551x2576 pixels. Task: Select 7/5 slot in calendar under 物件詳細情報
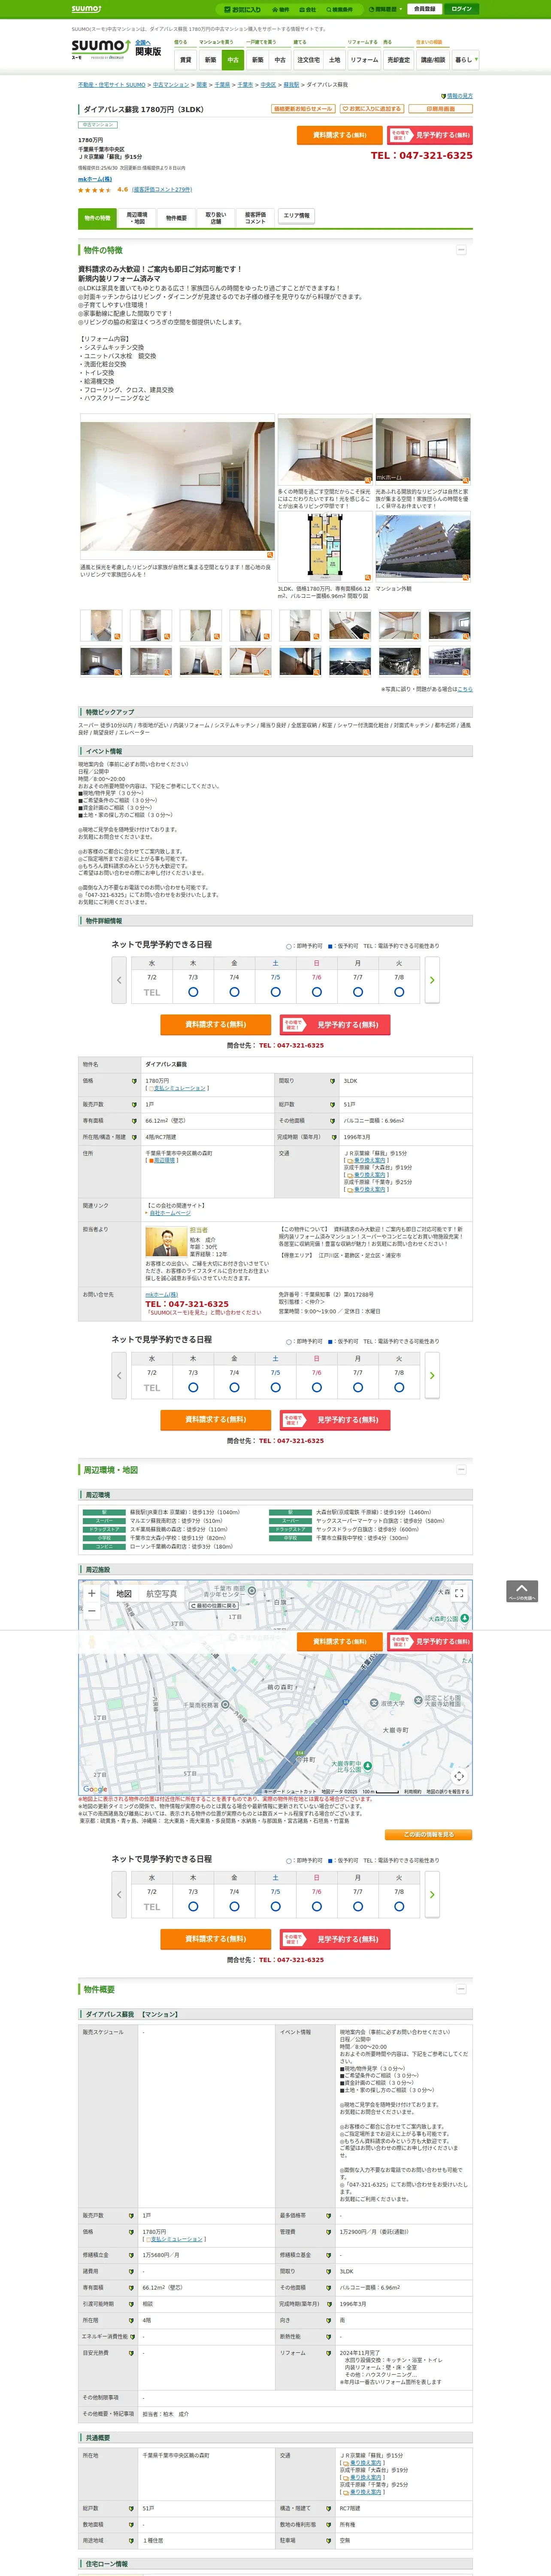click(x=275, y=992)
